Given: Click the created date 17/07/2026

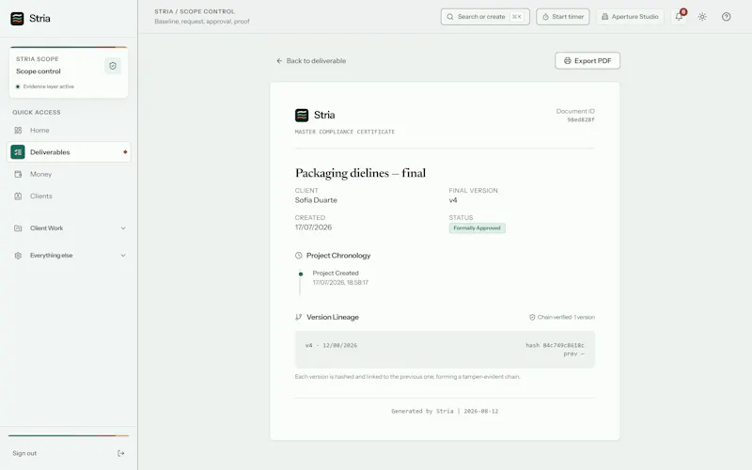Looking at the screenshot, I should point(313,227).
